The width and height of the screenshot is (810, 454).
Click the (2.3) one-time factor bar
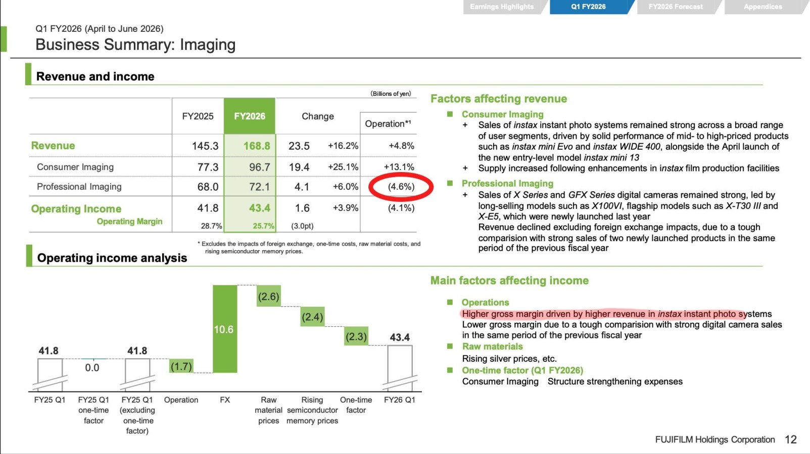(356, 336)
